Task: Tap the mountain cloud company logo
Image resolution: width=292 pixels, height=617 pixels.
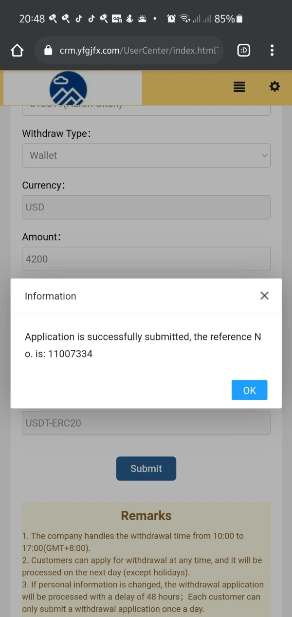Action: click(x=68, y=89)
